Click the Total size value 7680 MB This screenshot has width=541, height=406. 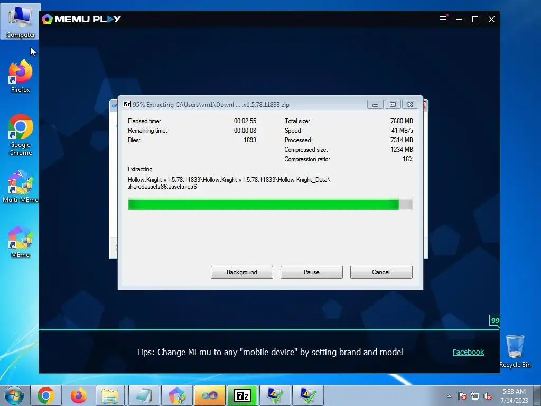(x=402, y=121)
